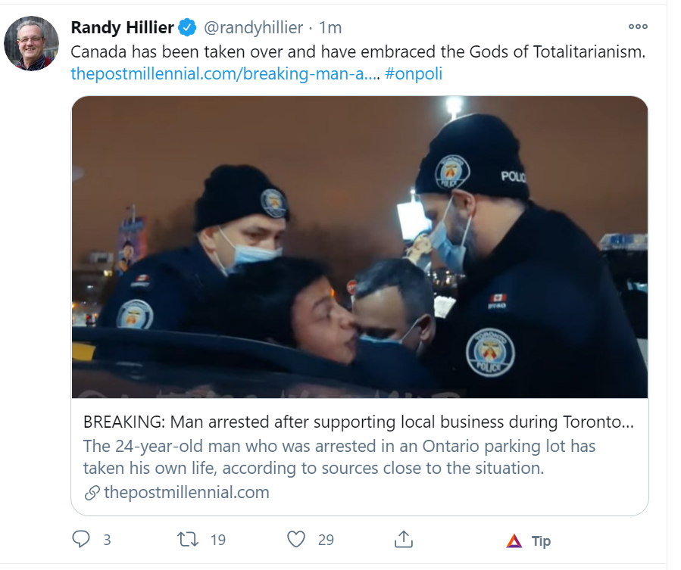Like the tweet with the heart icon
The width and height of the screenshot is (681, 570).
click(x=296, y=540)
